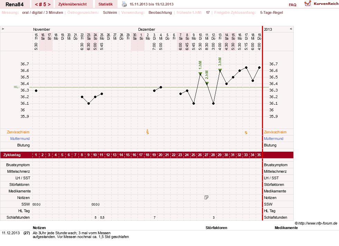
Task: Click the 3.hM green triangle marker
Action: coord(220,70)
